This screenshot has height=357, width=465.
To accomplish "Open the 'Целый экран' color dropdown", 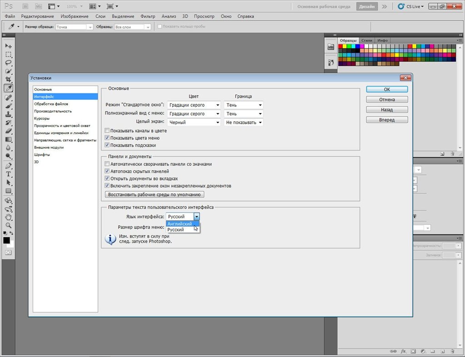I will point(194,122).
